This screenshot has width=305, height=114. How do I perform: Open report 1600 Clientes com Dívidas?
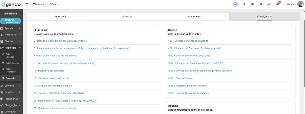pyautogui.click(x=189, y=56)
